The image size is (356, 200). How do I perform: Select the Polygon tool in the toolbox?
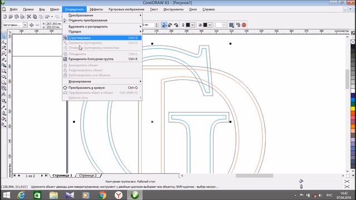pyautogui.click(x=4, y=83)
